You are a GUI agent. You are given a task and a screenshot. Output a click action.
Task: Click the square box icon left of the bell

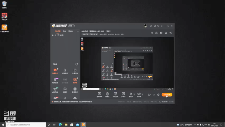point(161,33)
